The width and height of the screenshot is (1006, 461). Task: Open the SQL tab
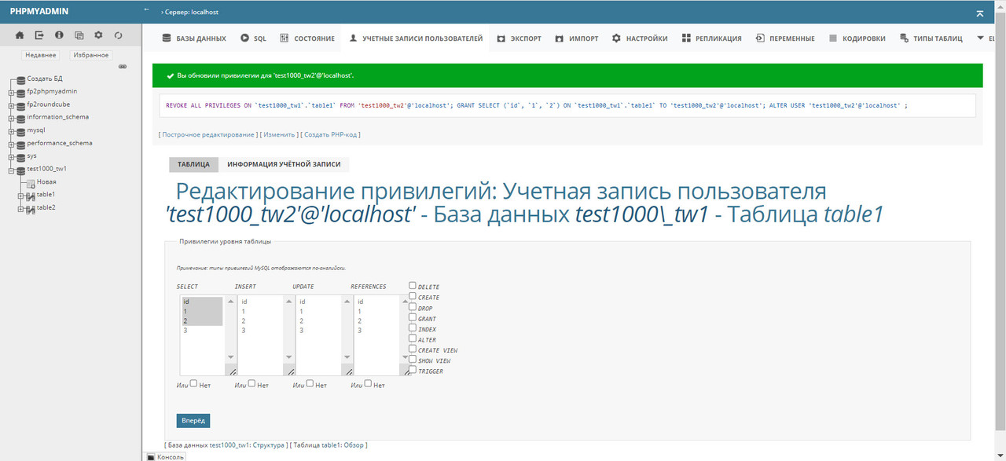coord(253,38)
